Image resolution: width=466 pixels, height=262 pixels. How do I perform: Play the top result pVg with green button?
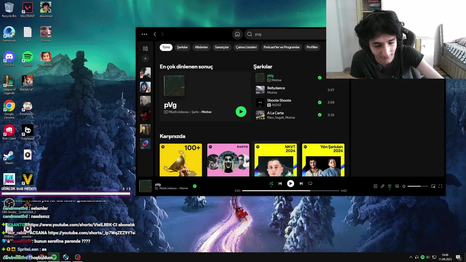[x=241, y=112]
